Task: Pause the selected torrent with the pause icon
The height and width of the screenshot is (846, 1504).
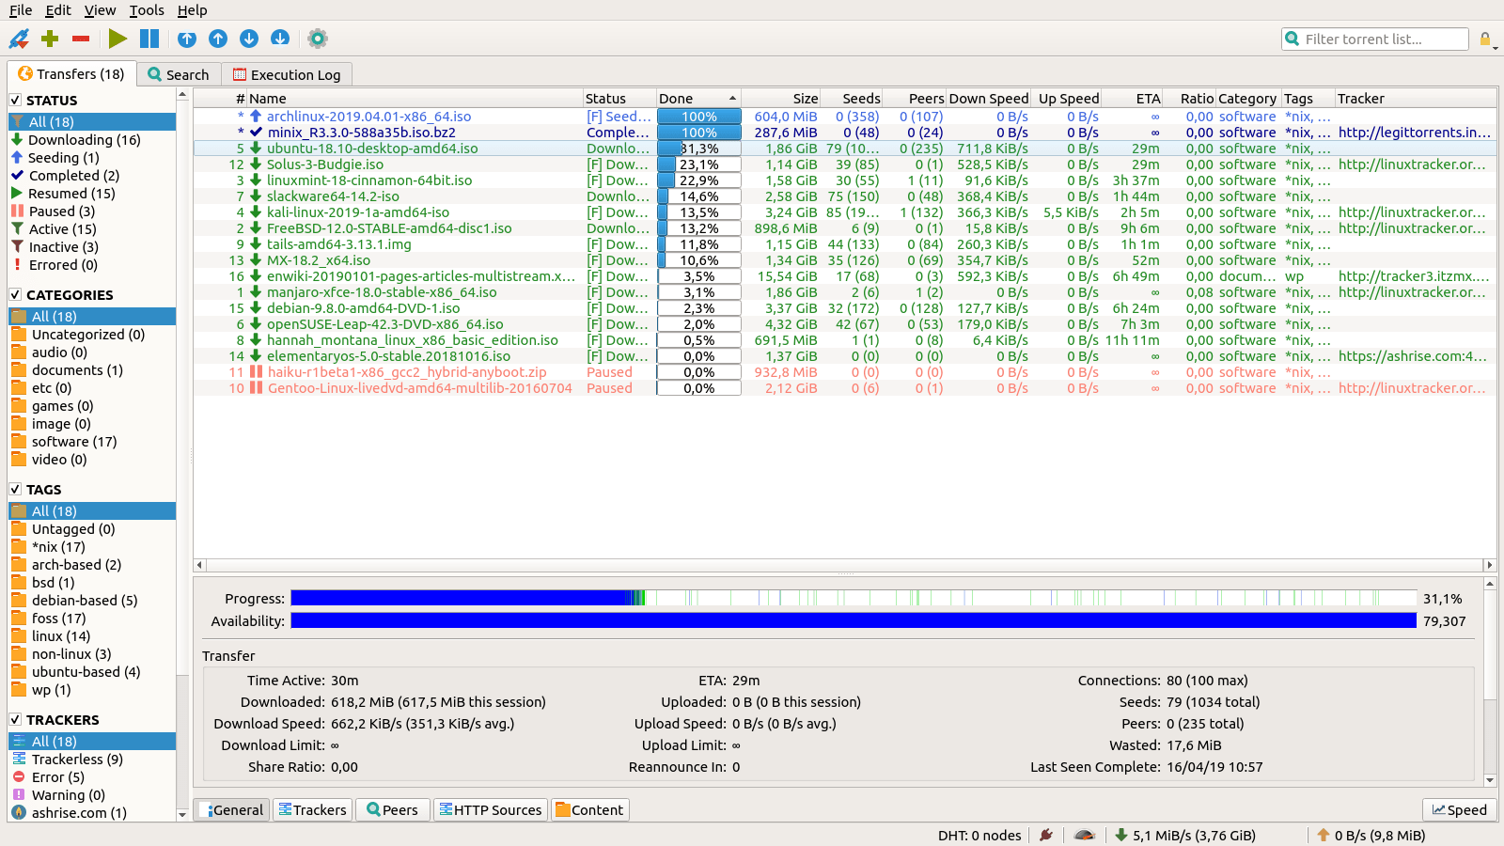Action: (x=149, y=39)
